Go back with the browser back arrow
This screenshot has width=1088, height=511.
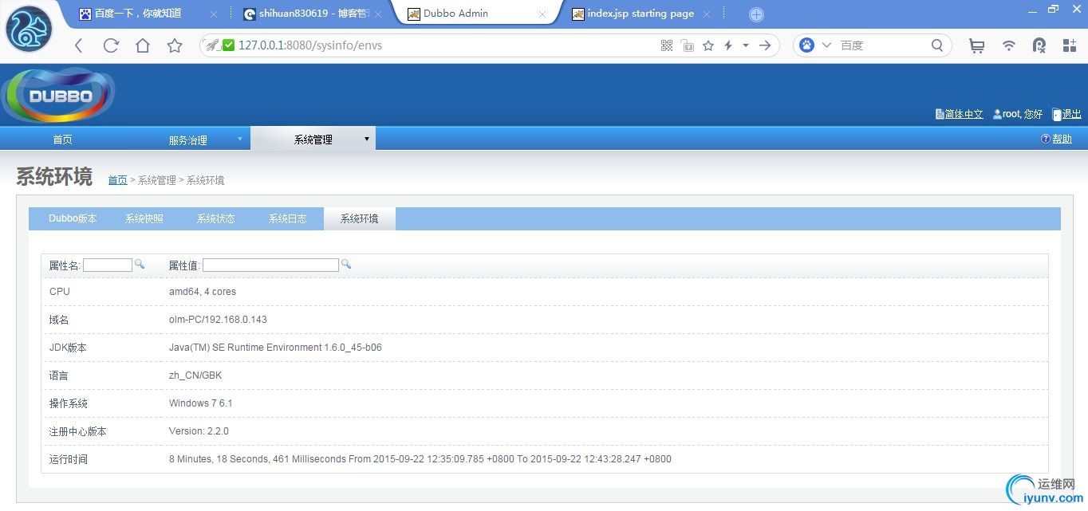coord(78,45)
